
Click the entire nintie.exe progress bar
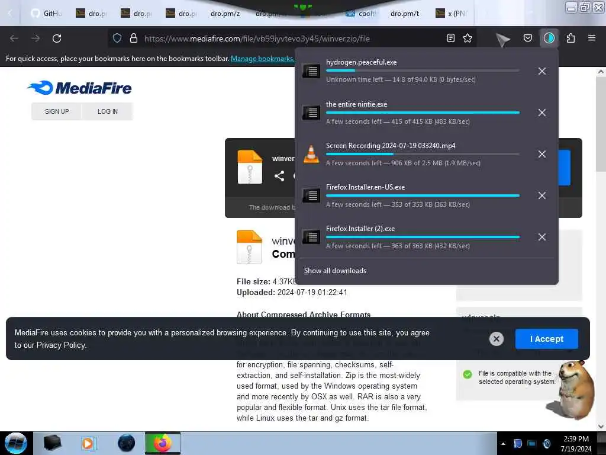coord(423,113)
